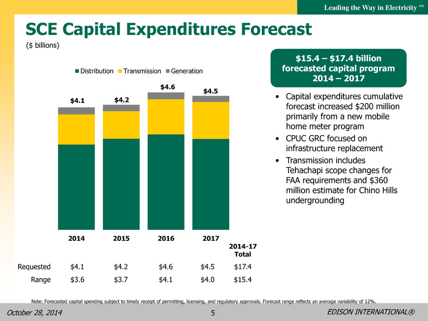The image size is (428, 321).
Task: Click the footnote starting "Note: Forecasted capital spending"
Action: click(x=204, y=301)
